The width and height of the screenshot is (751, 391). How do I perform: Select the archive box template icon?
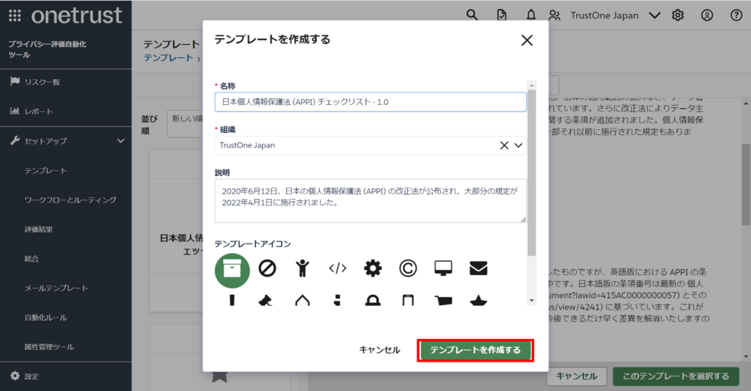point(232,270)
